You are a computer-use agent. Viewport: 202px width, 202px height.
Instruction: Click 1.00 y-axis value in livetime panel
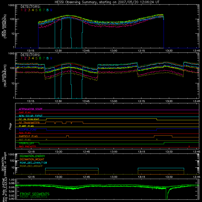[x=12, y=180]
